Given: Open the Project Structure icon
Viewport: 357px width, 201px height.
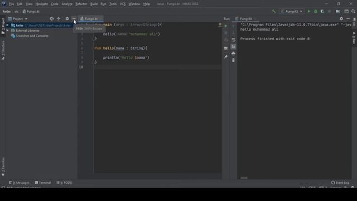Looking at the screenshot, I should (x=338, y=11).
